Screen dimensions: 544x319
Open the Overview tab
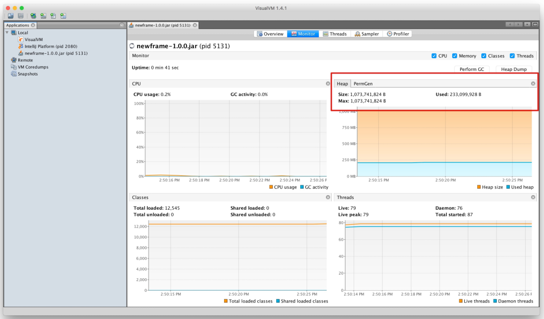coord(270,34)
